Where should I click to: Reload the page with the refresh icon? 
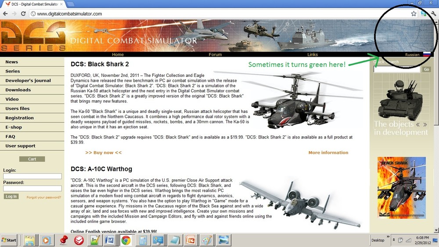point(23,14)
